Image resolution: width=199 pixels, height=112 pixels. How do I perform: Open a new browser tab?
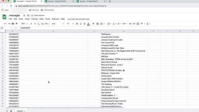[110, 1]
